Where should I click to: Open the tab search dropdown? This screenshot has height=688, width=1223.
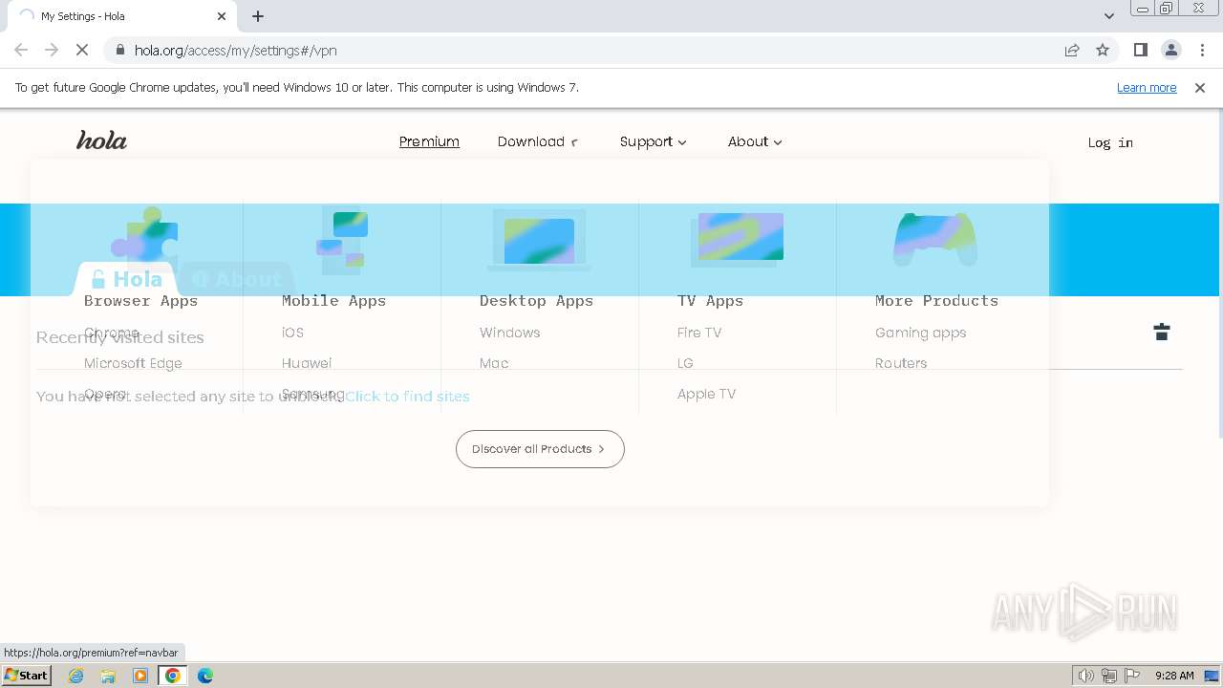tap(1109, 16)
